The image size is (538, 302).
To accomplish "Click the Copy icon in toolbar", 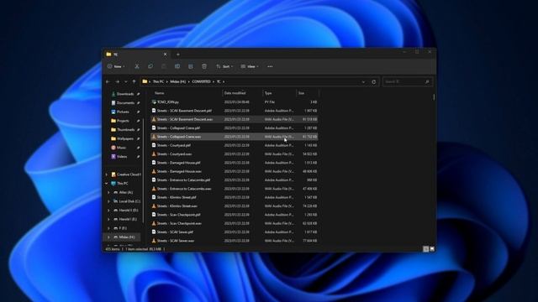I will (150, 66).
